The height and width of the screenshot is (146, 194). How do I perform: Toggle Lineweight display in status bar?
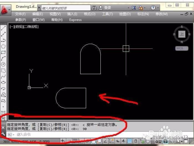(124, 141)
